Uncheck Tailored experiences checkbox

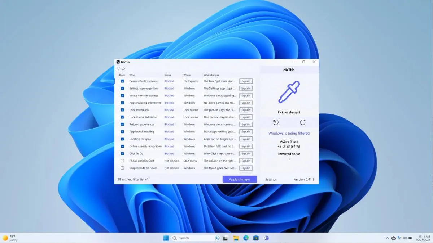click(122, 124)
